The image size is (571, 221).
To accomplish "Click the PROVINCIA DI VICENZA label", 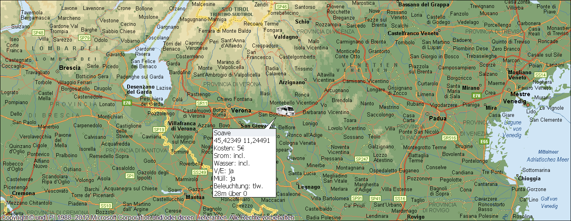I will (325, 32).
